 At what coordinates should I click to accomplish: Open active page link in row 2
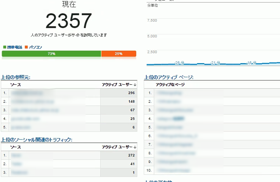tap(168, 101)
